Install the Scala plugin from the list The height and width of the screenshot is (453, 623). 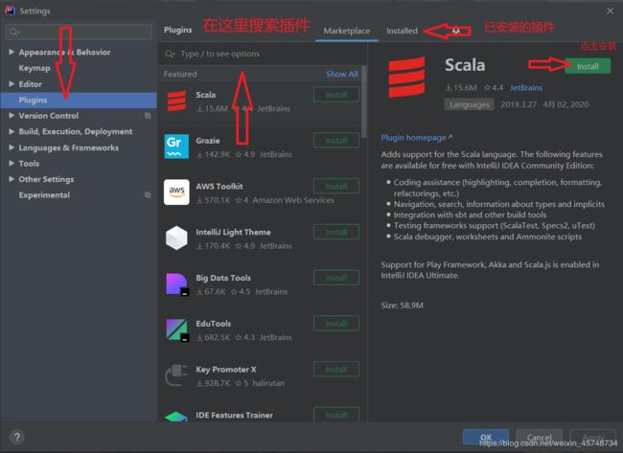tap(336, 95)
